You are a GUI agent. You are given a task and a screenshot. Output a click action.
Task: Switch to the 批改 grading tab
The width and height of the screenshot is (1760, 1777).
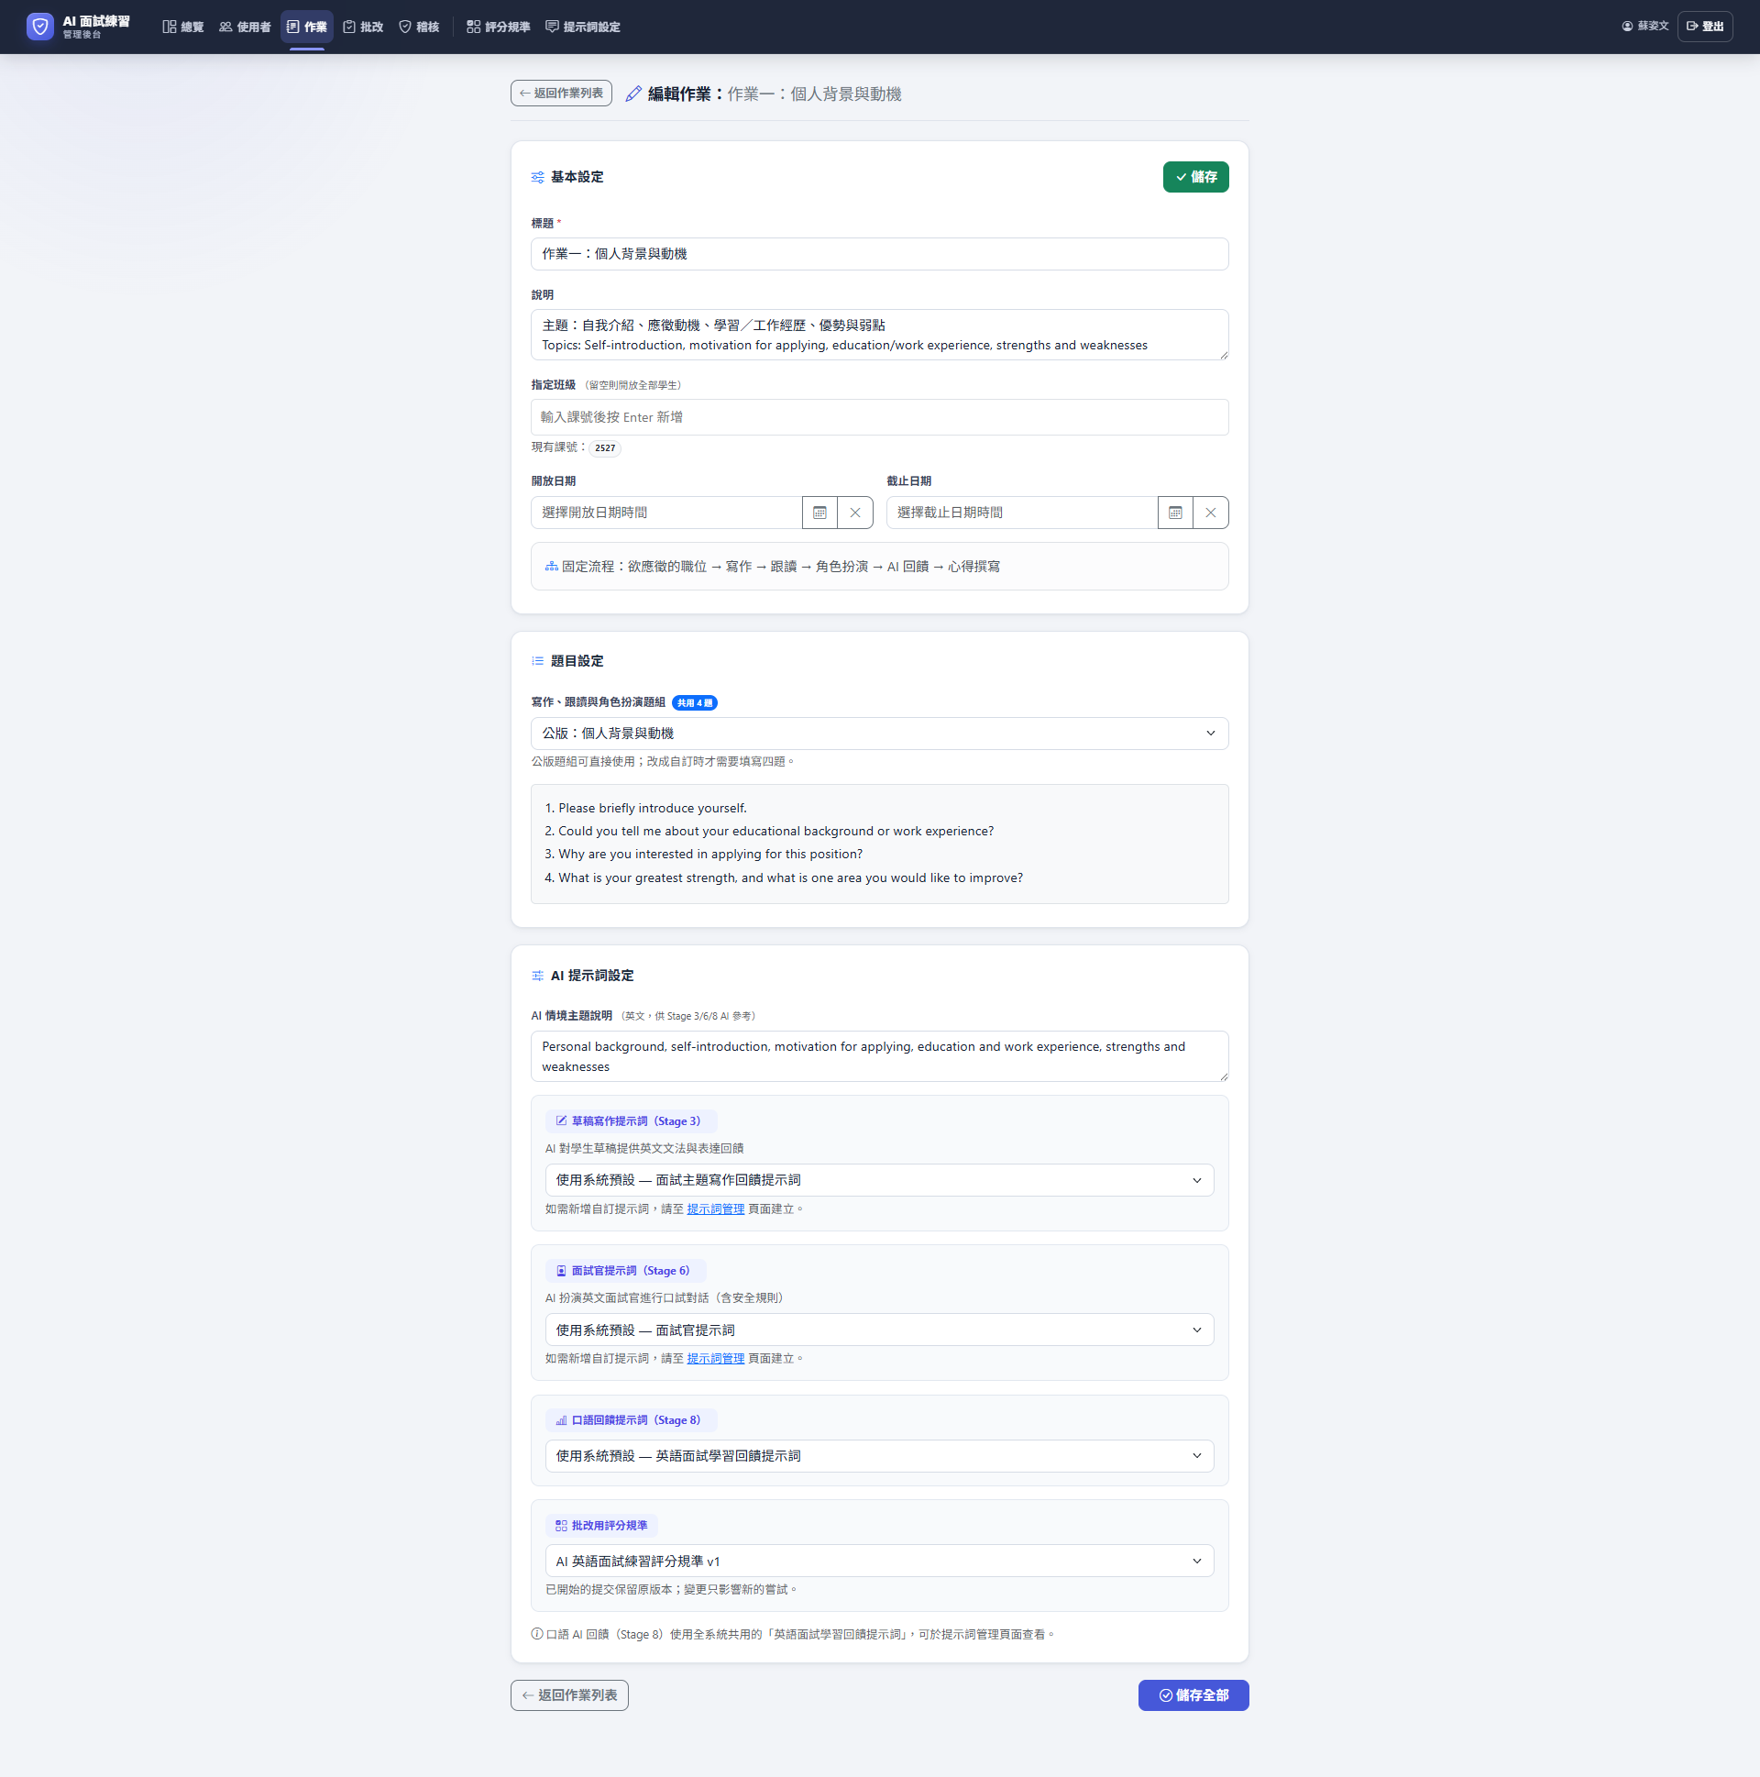(363, 27)
